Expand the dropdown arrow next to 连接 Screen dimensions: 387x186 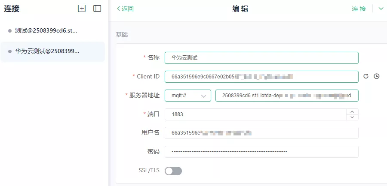point(381,9)
